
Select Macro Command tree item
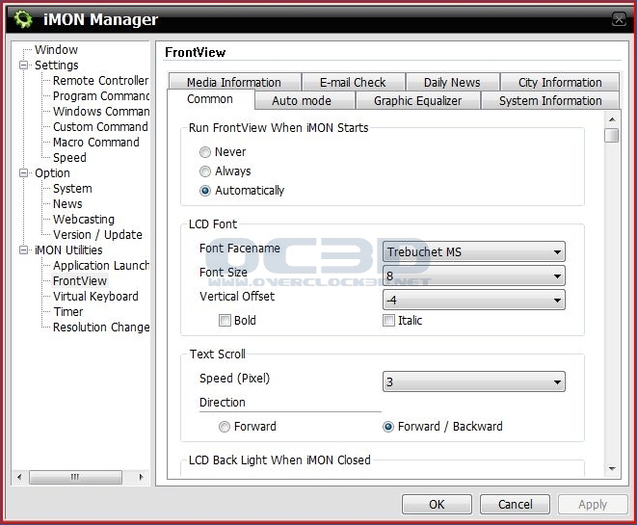96,143
